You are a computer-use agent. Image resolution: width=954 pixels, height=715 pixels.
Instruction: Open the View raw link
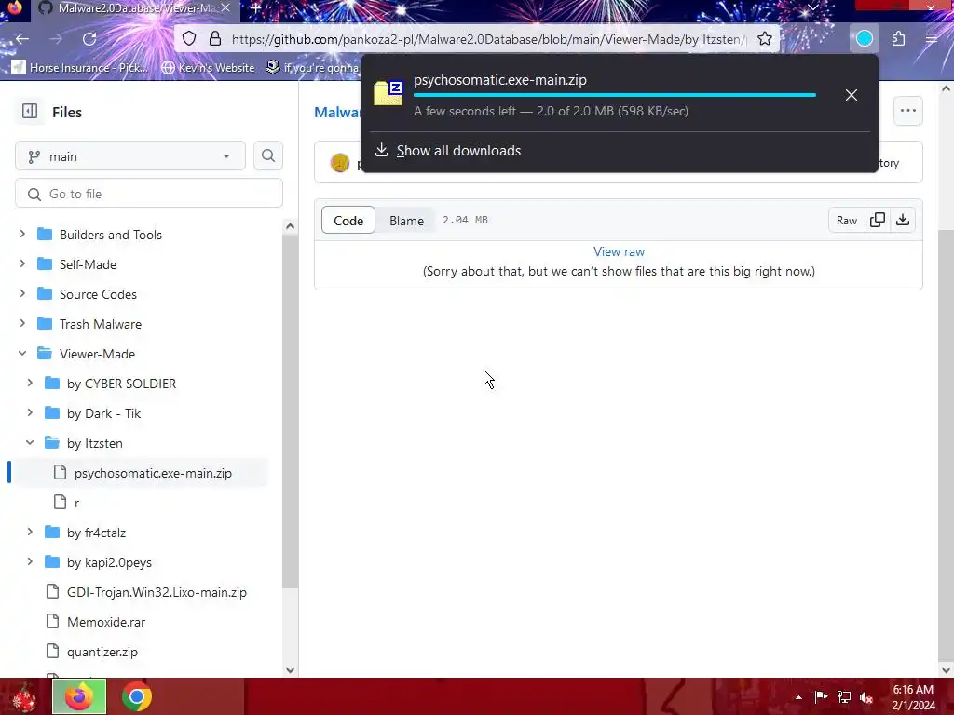619,251
